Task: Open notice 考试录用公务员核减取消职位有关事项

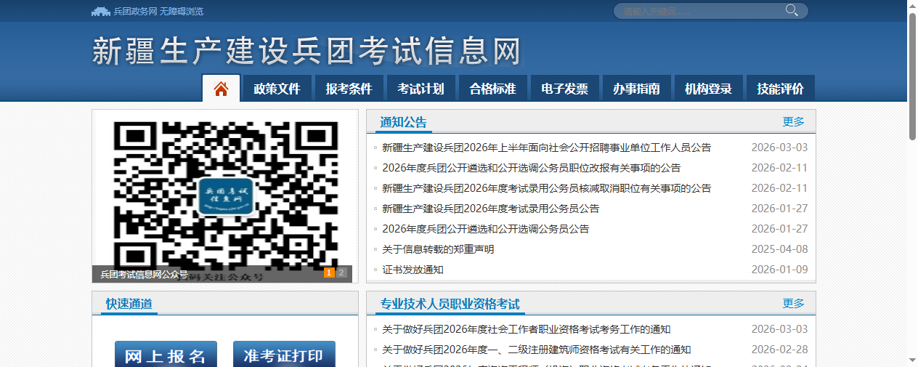Action: tap(547, 188)
